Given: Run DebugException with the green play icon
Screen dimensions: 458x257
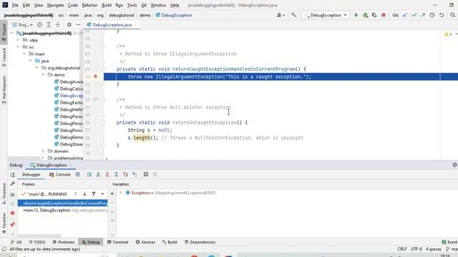Looking at the screenshot, I should point(356,15).
